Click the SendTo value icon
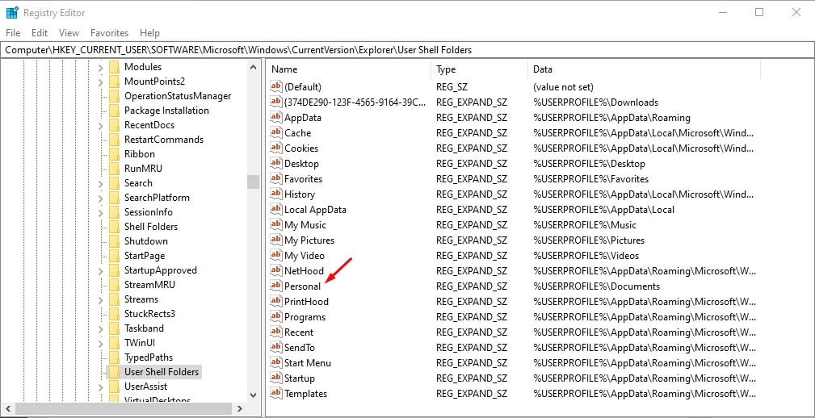The height and width of the screenshot is (418, 815). (x=276, y=347)
